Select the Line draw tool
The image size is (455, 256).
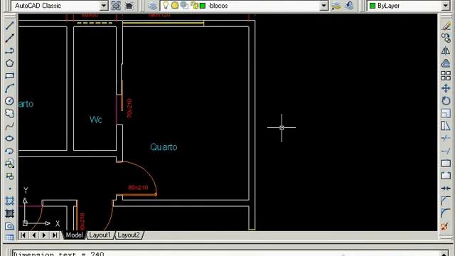[9, 26]
